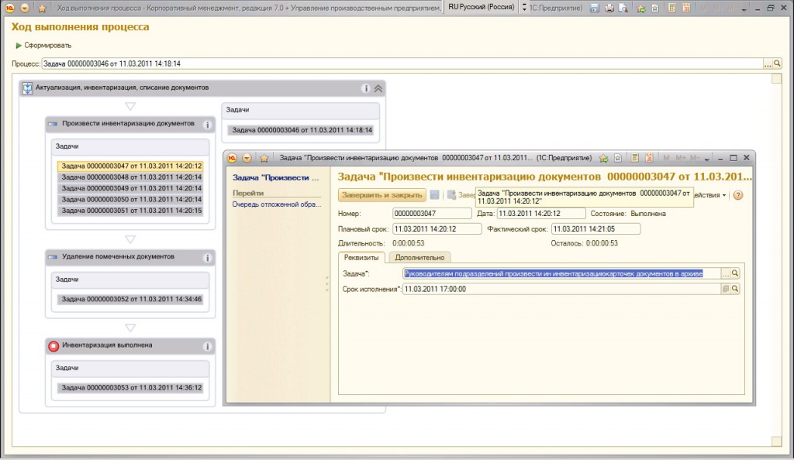The height and width of the screenshot is (460, 794).
Task: Click the favorites star in main window title bar
Action: (42, 8)
